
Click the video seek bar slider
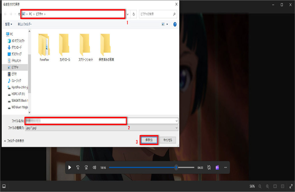coord(176,168)
